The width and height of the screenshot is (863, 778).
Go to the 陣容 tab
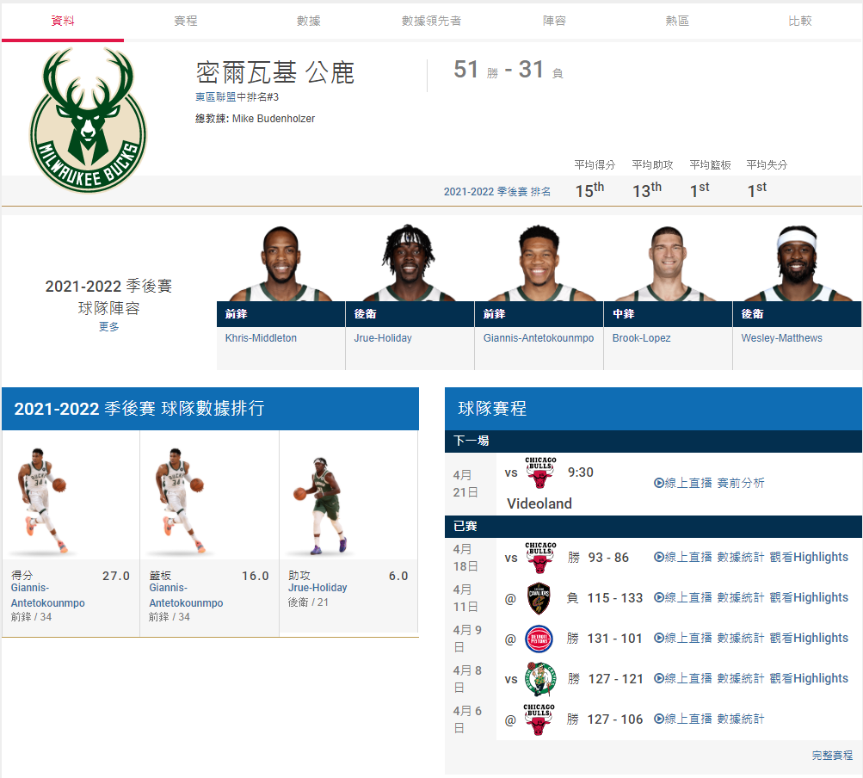pos(554,21)
